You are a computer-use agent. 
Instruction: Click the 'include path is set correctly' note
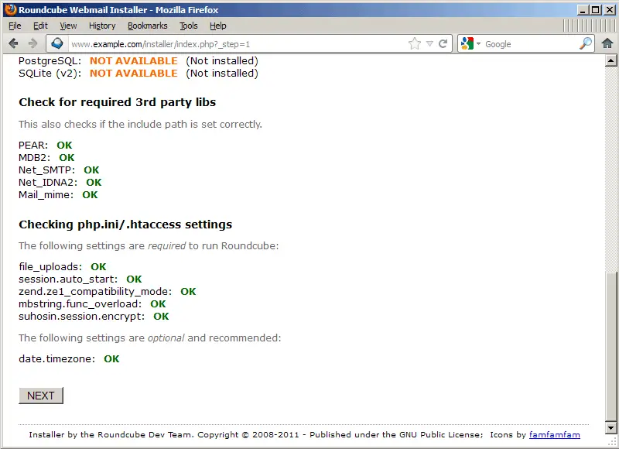(140, 125)
